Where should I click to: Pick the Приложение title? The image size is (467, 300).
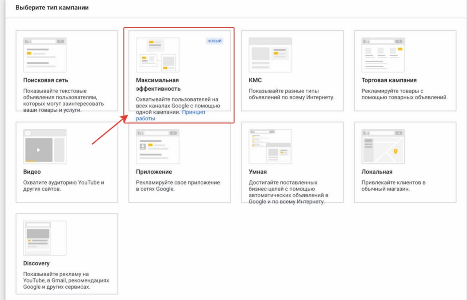[x=154, y=172]
